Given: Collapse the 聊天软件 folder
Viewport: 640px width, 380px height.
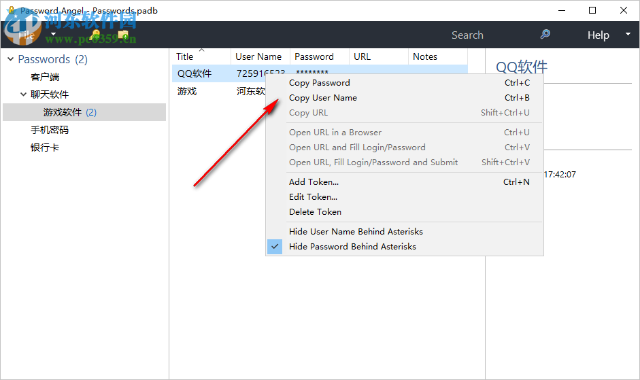Looking at the screenshot, I should coord(24,94).
